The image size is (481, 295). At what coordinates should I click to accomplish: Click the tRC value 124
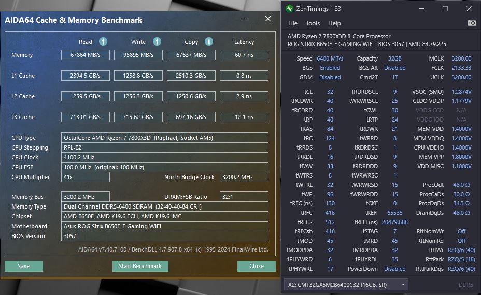(330, 138)
